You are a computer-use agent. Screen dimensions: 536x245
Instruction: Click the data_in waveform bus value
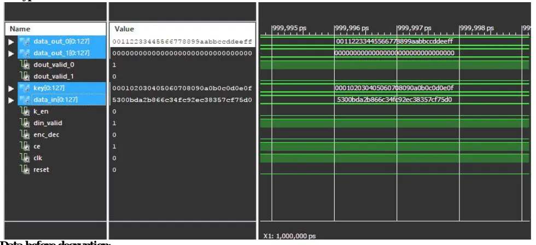click(394, 100)
